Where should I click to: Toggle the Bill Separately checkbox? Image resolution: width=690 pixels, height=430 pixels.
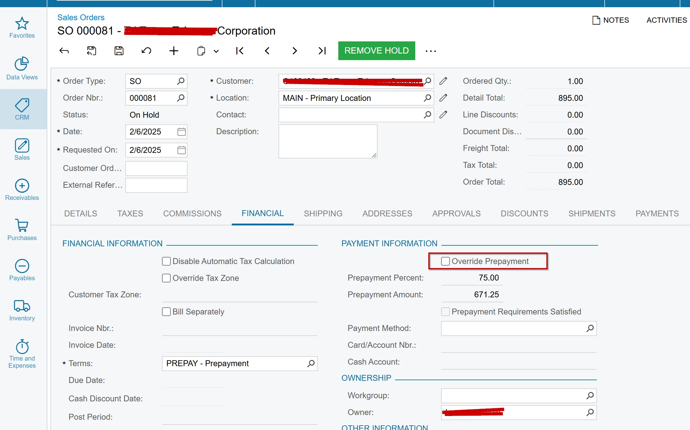pos(166,312)
